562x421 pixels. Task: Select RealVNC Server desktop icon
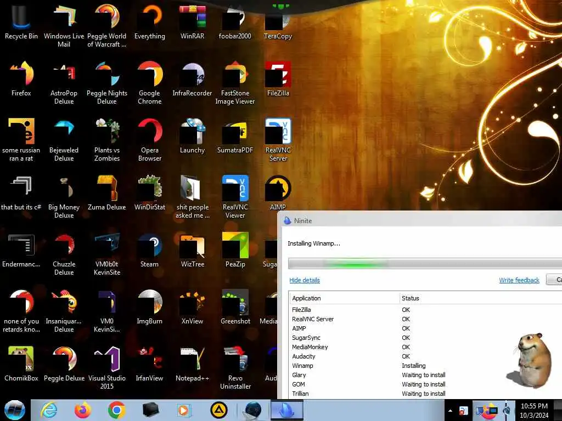[278, 140]
